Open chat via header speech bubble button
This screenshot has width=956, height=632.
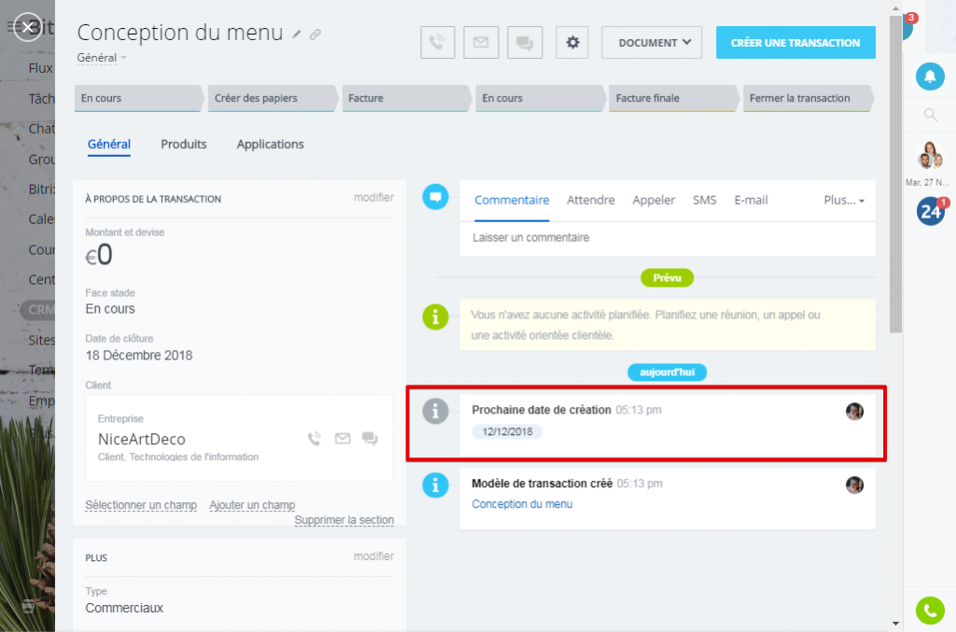coord(525,43)
